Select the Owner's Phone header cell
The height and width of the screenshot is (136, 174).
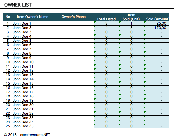coord(73,17)
